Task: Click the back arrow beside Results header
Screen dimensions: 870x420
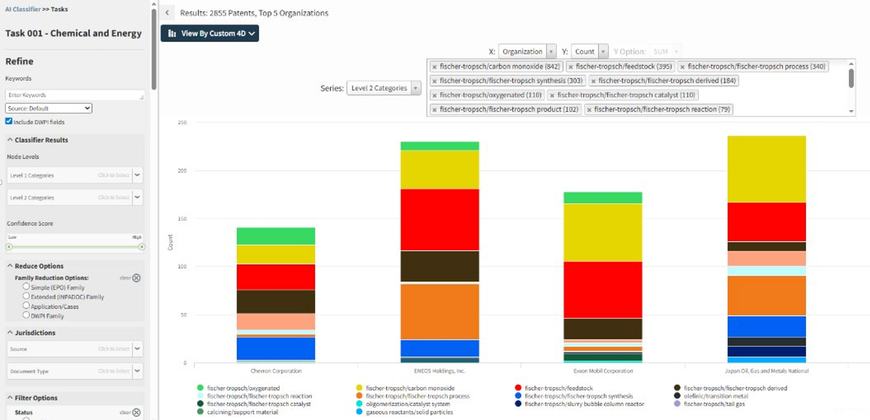Action: tap(167, 13)
